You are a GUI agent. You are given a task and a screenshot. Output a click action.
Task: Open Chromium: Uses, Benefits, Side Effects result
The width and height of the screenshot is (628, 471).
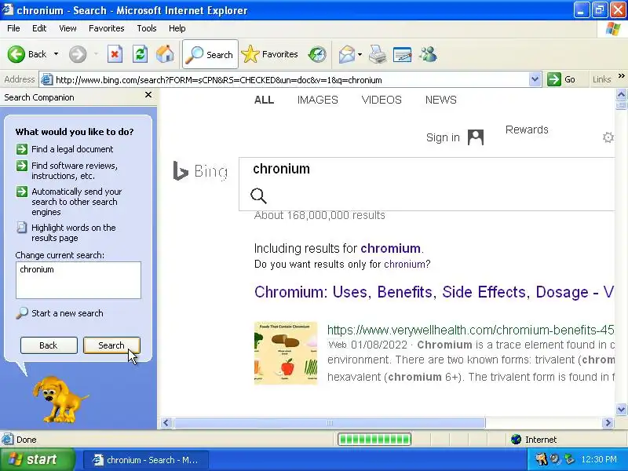click(x=434, y=292)
